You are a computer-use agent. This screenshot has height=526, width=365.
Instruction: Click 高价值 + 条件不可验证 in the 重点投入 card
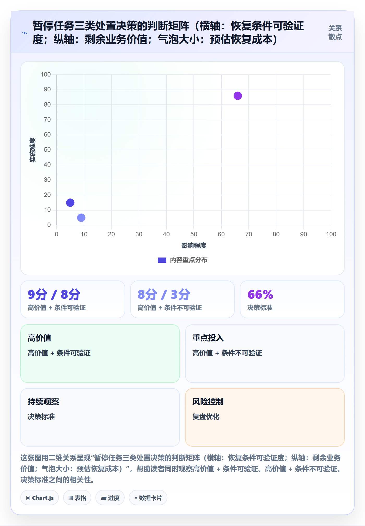pyautogui.click(x=227, y=353)
